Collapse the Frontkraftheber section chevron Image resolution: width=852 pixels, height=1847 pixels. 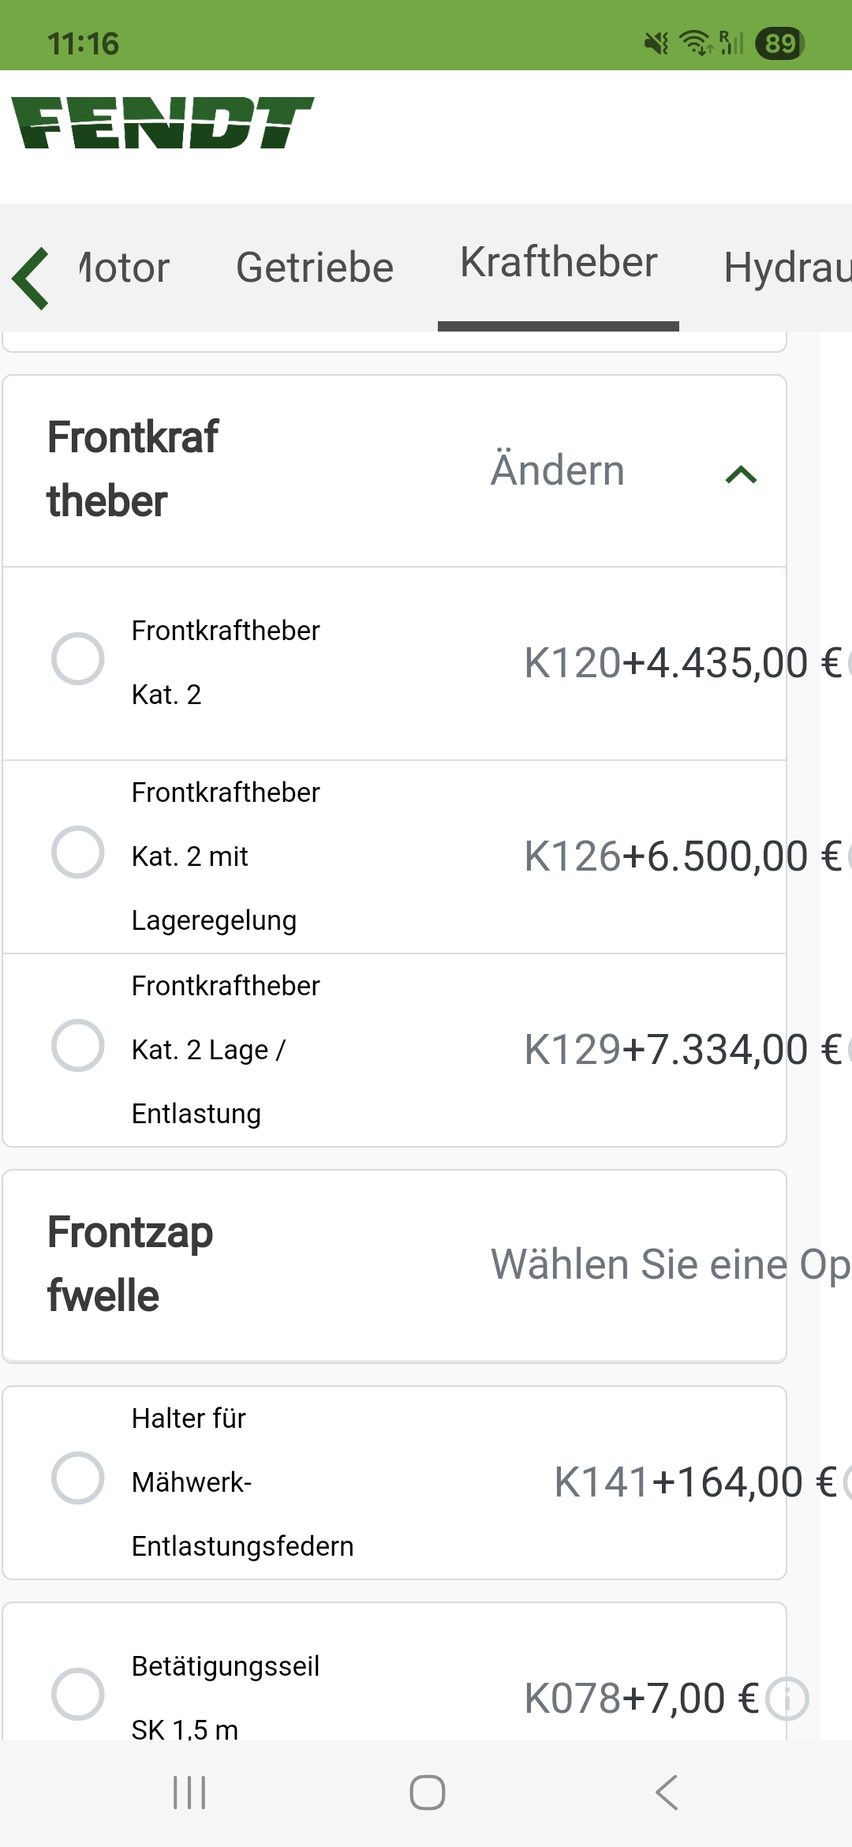[741, 474]
